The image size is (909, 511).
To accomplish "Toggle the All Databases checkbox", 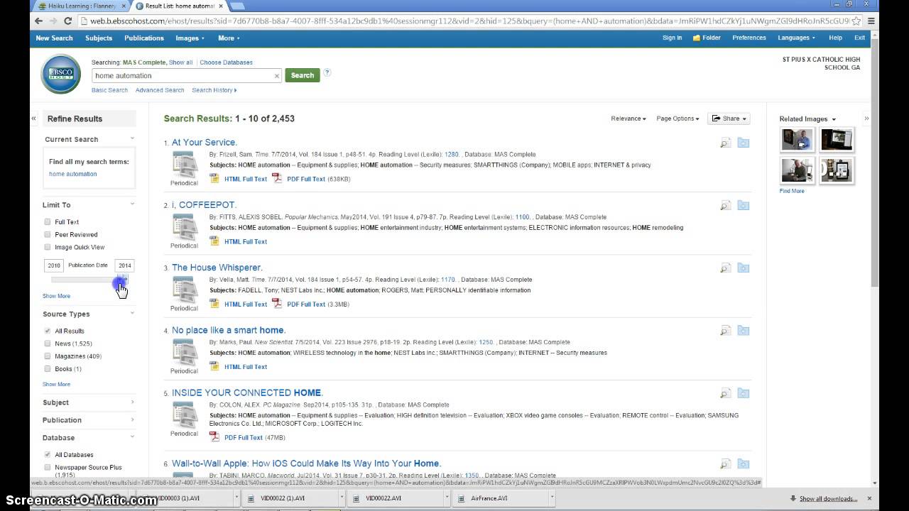I will click(x=48, y=455).
